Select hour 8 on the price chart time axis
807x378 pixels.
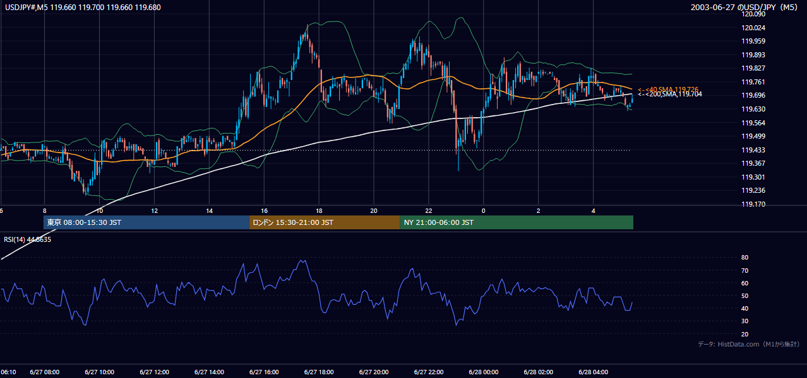[x=45, y=210]
